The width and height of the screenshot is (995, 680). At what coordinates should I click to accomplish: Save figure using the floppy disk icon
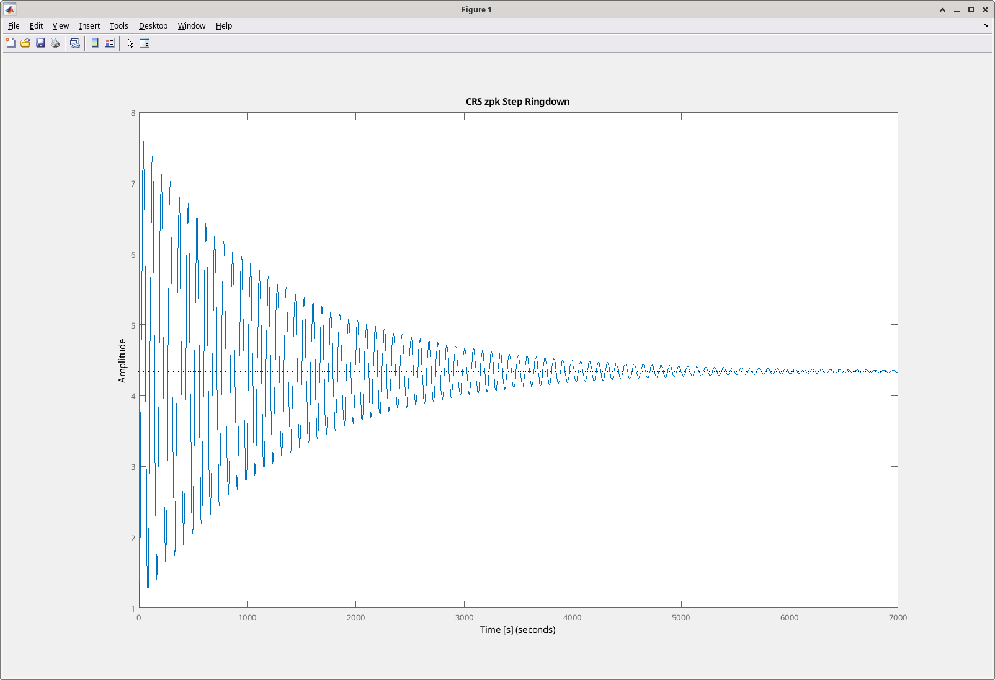click(40, 43)
